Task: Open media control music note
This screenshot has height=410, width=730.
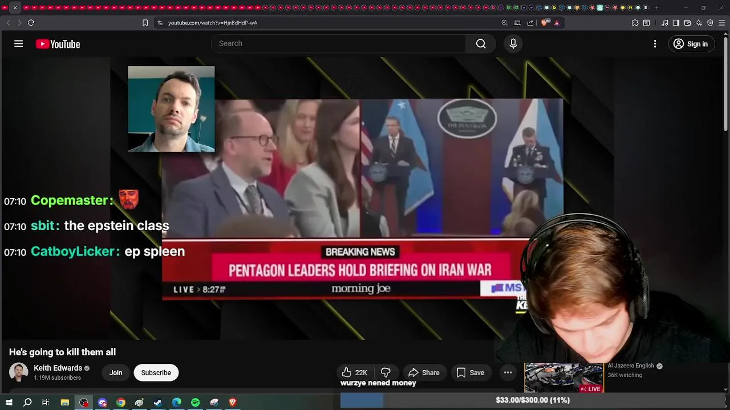Action: (664, 23)
